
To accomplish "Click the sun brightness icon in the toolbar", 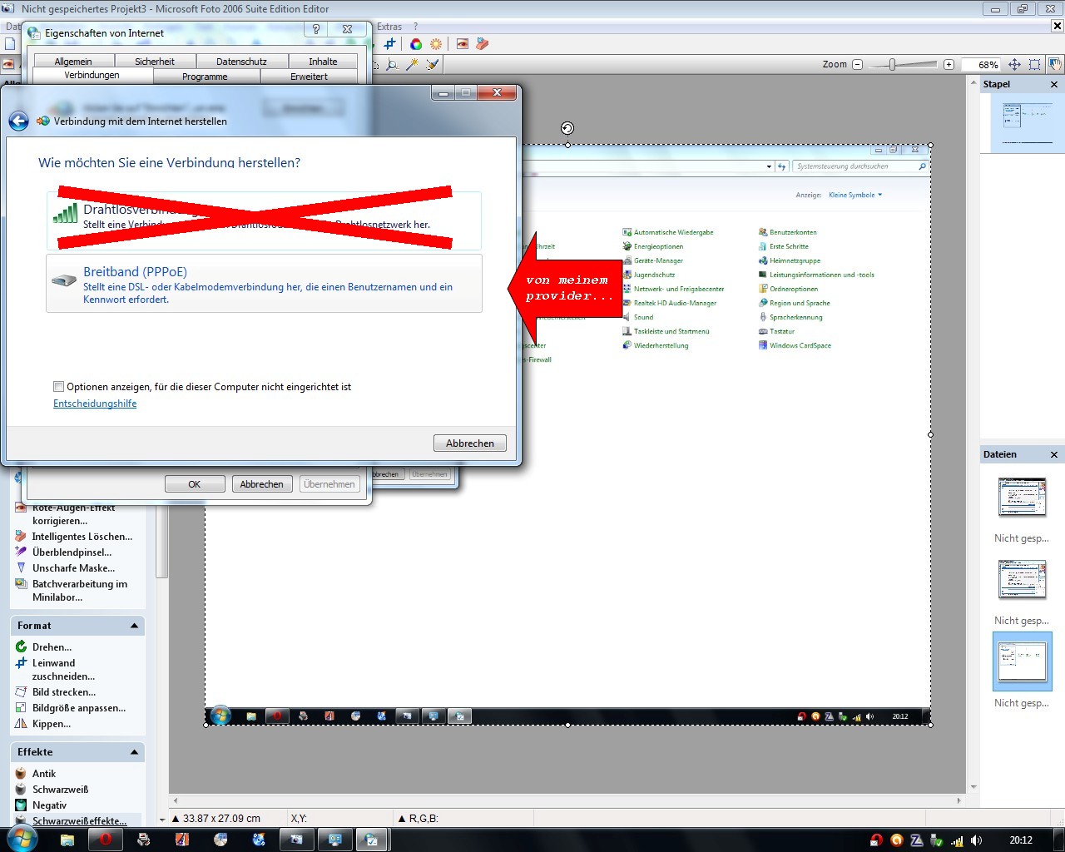I will point(436,44).
